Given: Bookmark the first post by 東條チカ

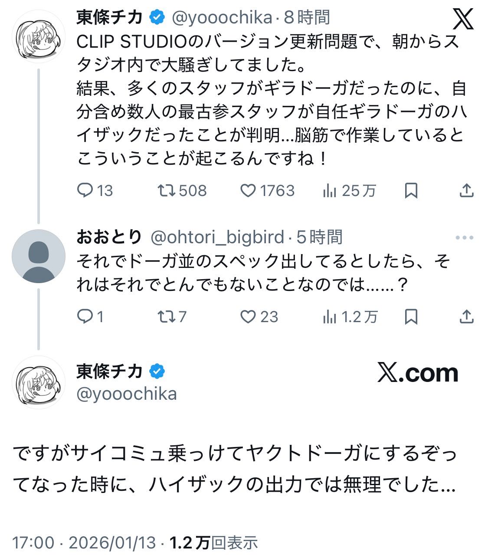Looking at the screenshot, I should 411,190.
